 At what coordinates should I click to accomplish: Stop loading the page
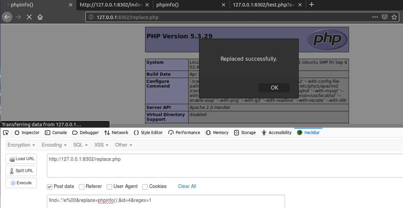(29, 17)
